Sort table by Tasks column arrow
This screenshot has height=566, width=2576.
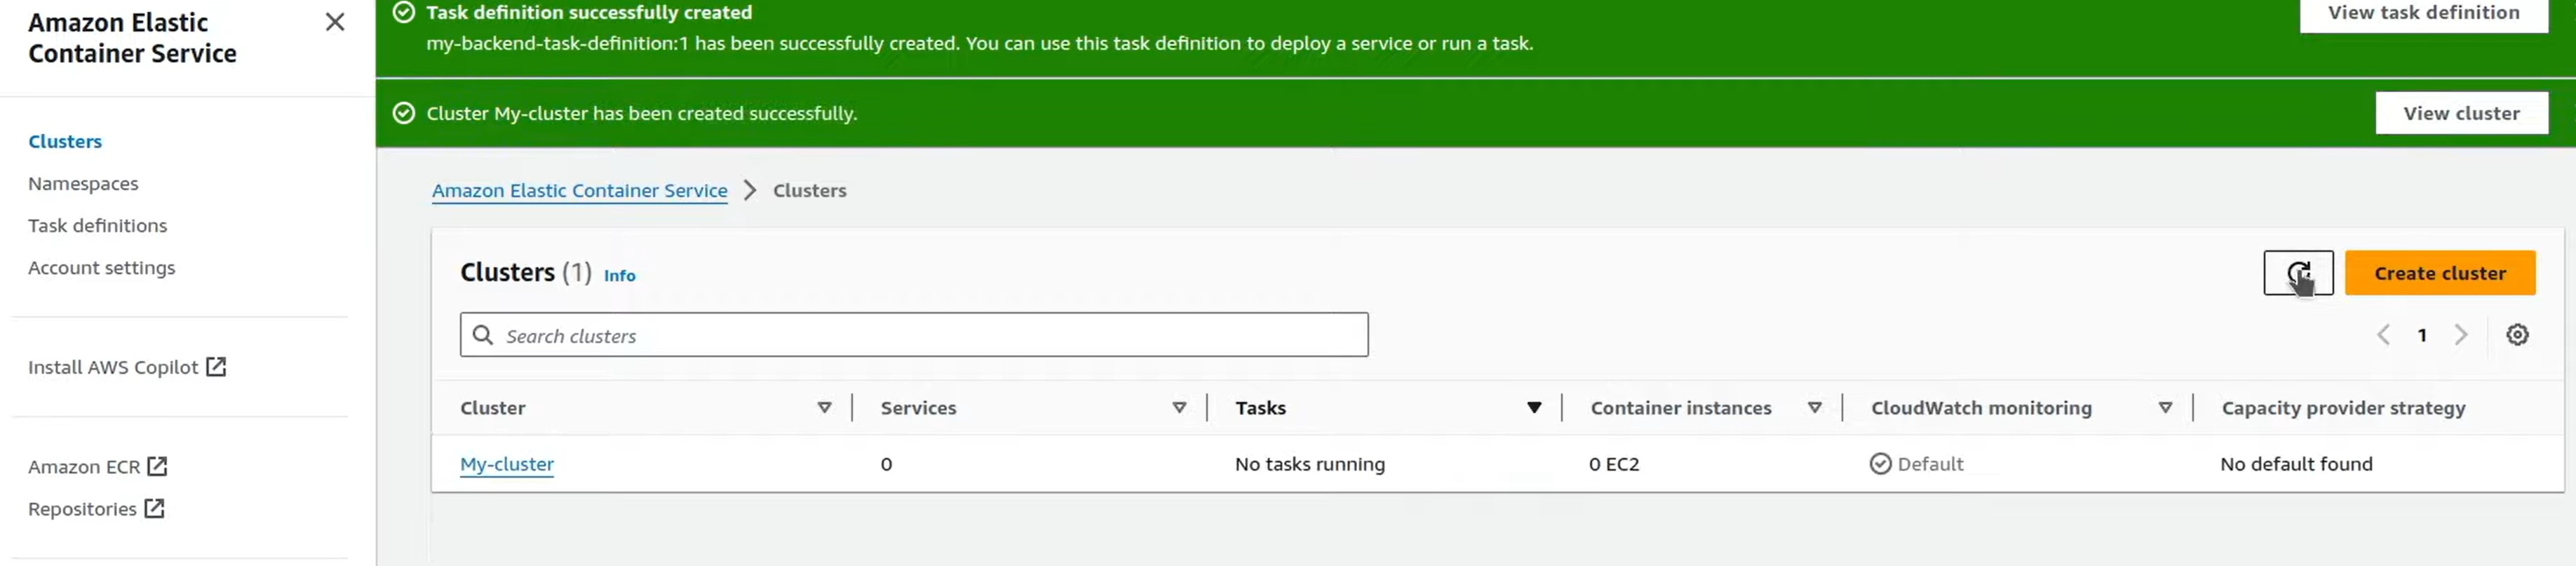1534,408
